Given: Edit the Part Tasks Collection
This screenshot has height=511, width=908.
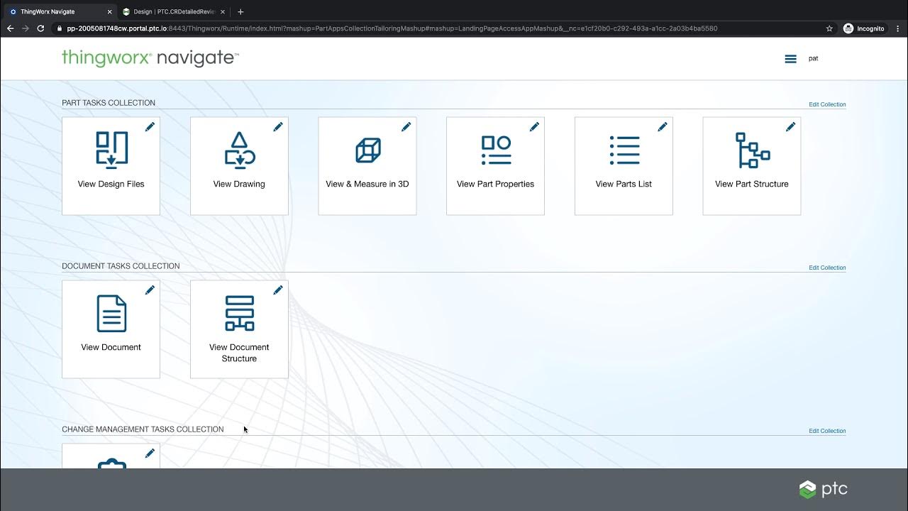Looking at the screenshot, I should [x=827, y=104].
